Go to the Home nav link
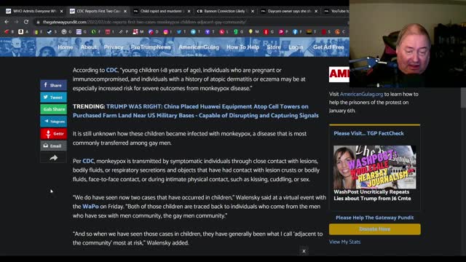 click(x=66, y=47)
